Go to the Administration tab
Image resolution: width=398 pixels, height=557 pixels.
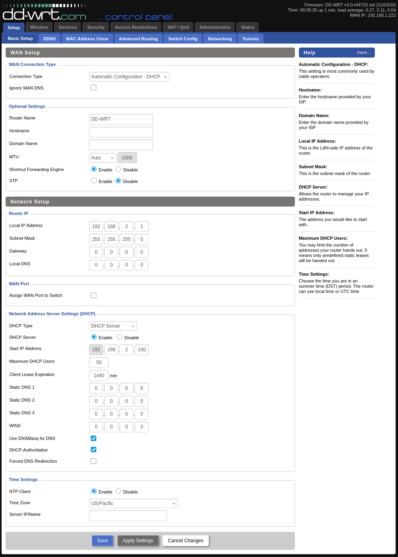(215, 27)
